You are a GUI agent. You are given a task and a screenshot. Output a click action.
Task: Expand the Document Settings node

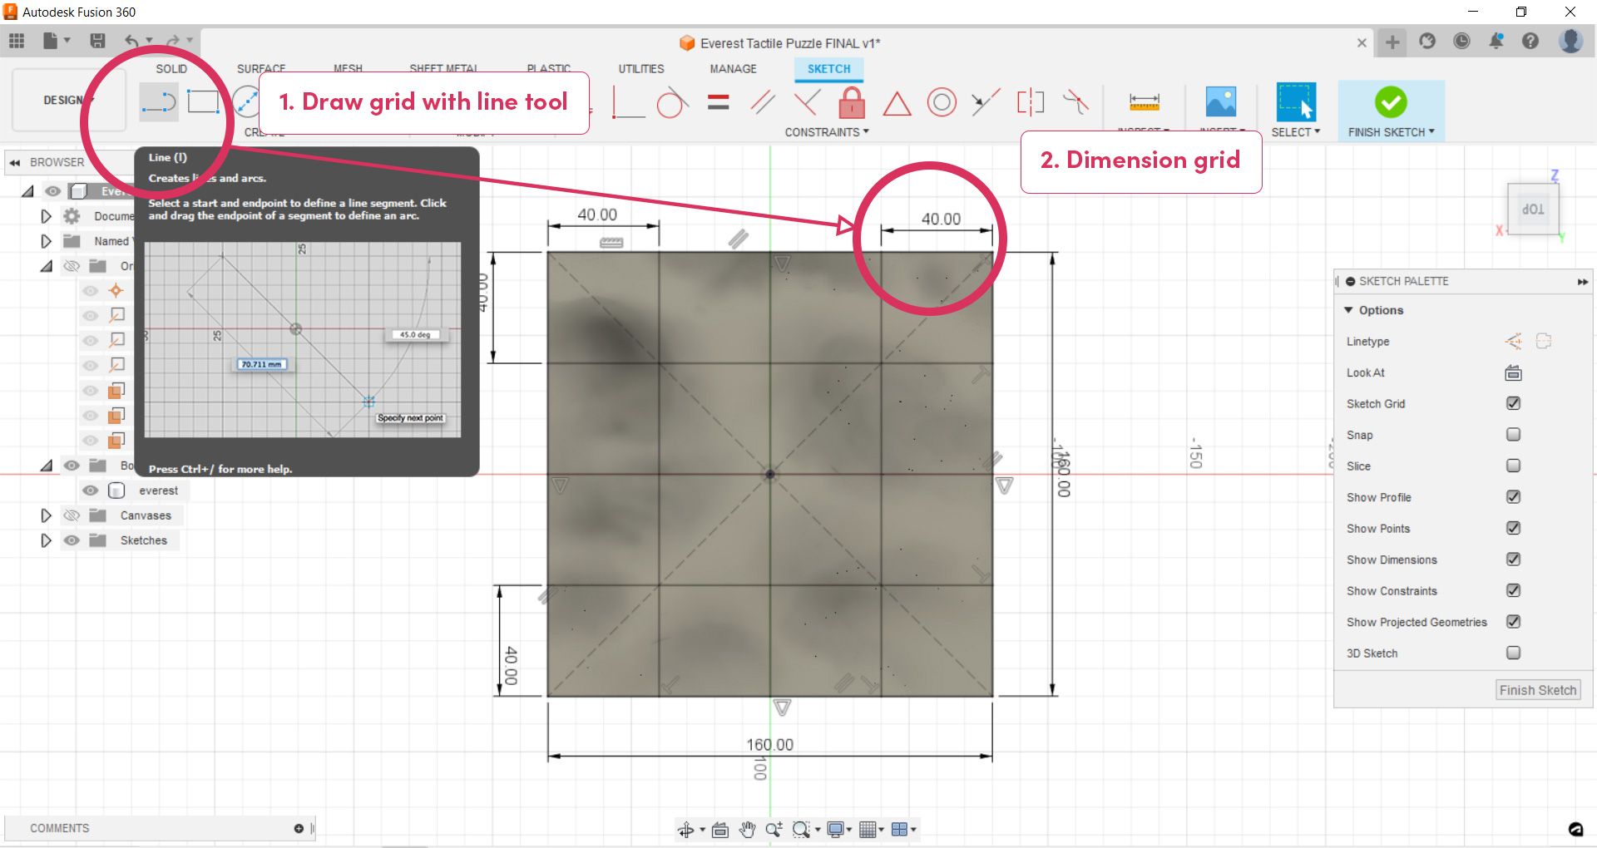pos(46,216)
